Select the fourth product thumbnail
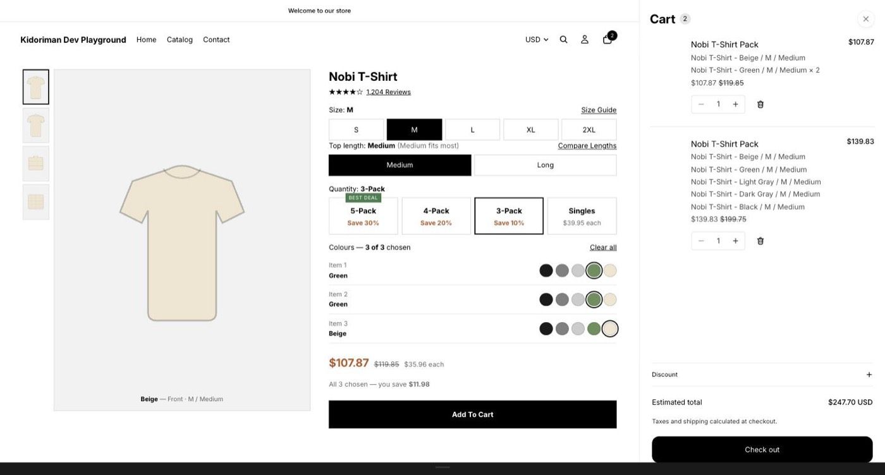 (36, 202)
